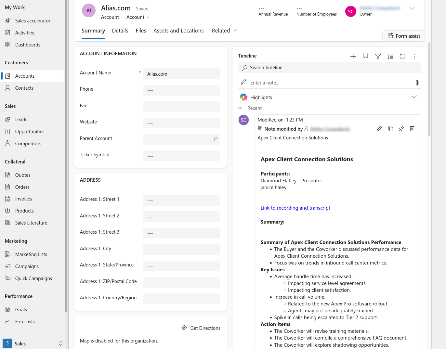The width and height of the screenshot is (446, 349).
Task: Open Link to recording and transcript
Action: tap(295, 208)
